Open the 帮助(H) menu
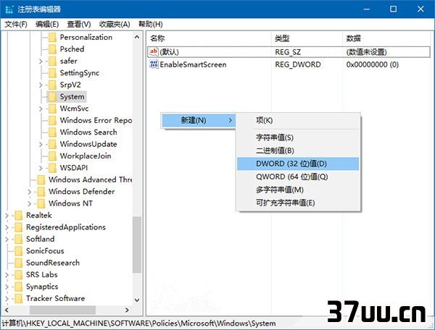Viewport: 435px width, 330px height. pyautogui.click(x=151, y=25)
